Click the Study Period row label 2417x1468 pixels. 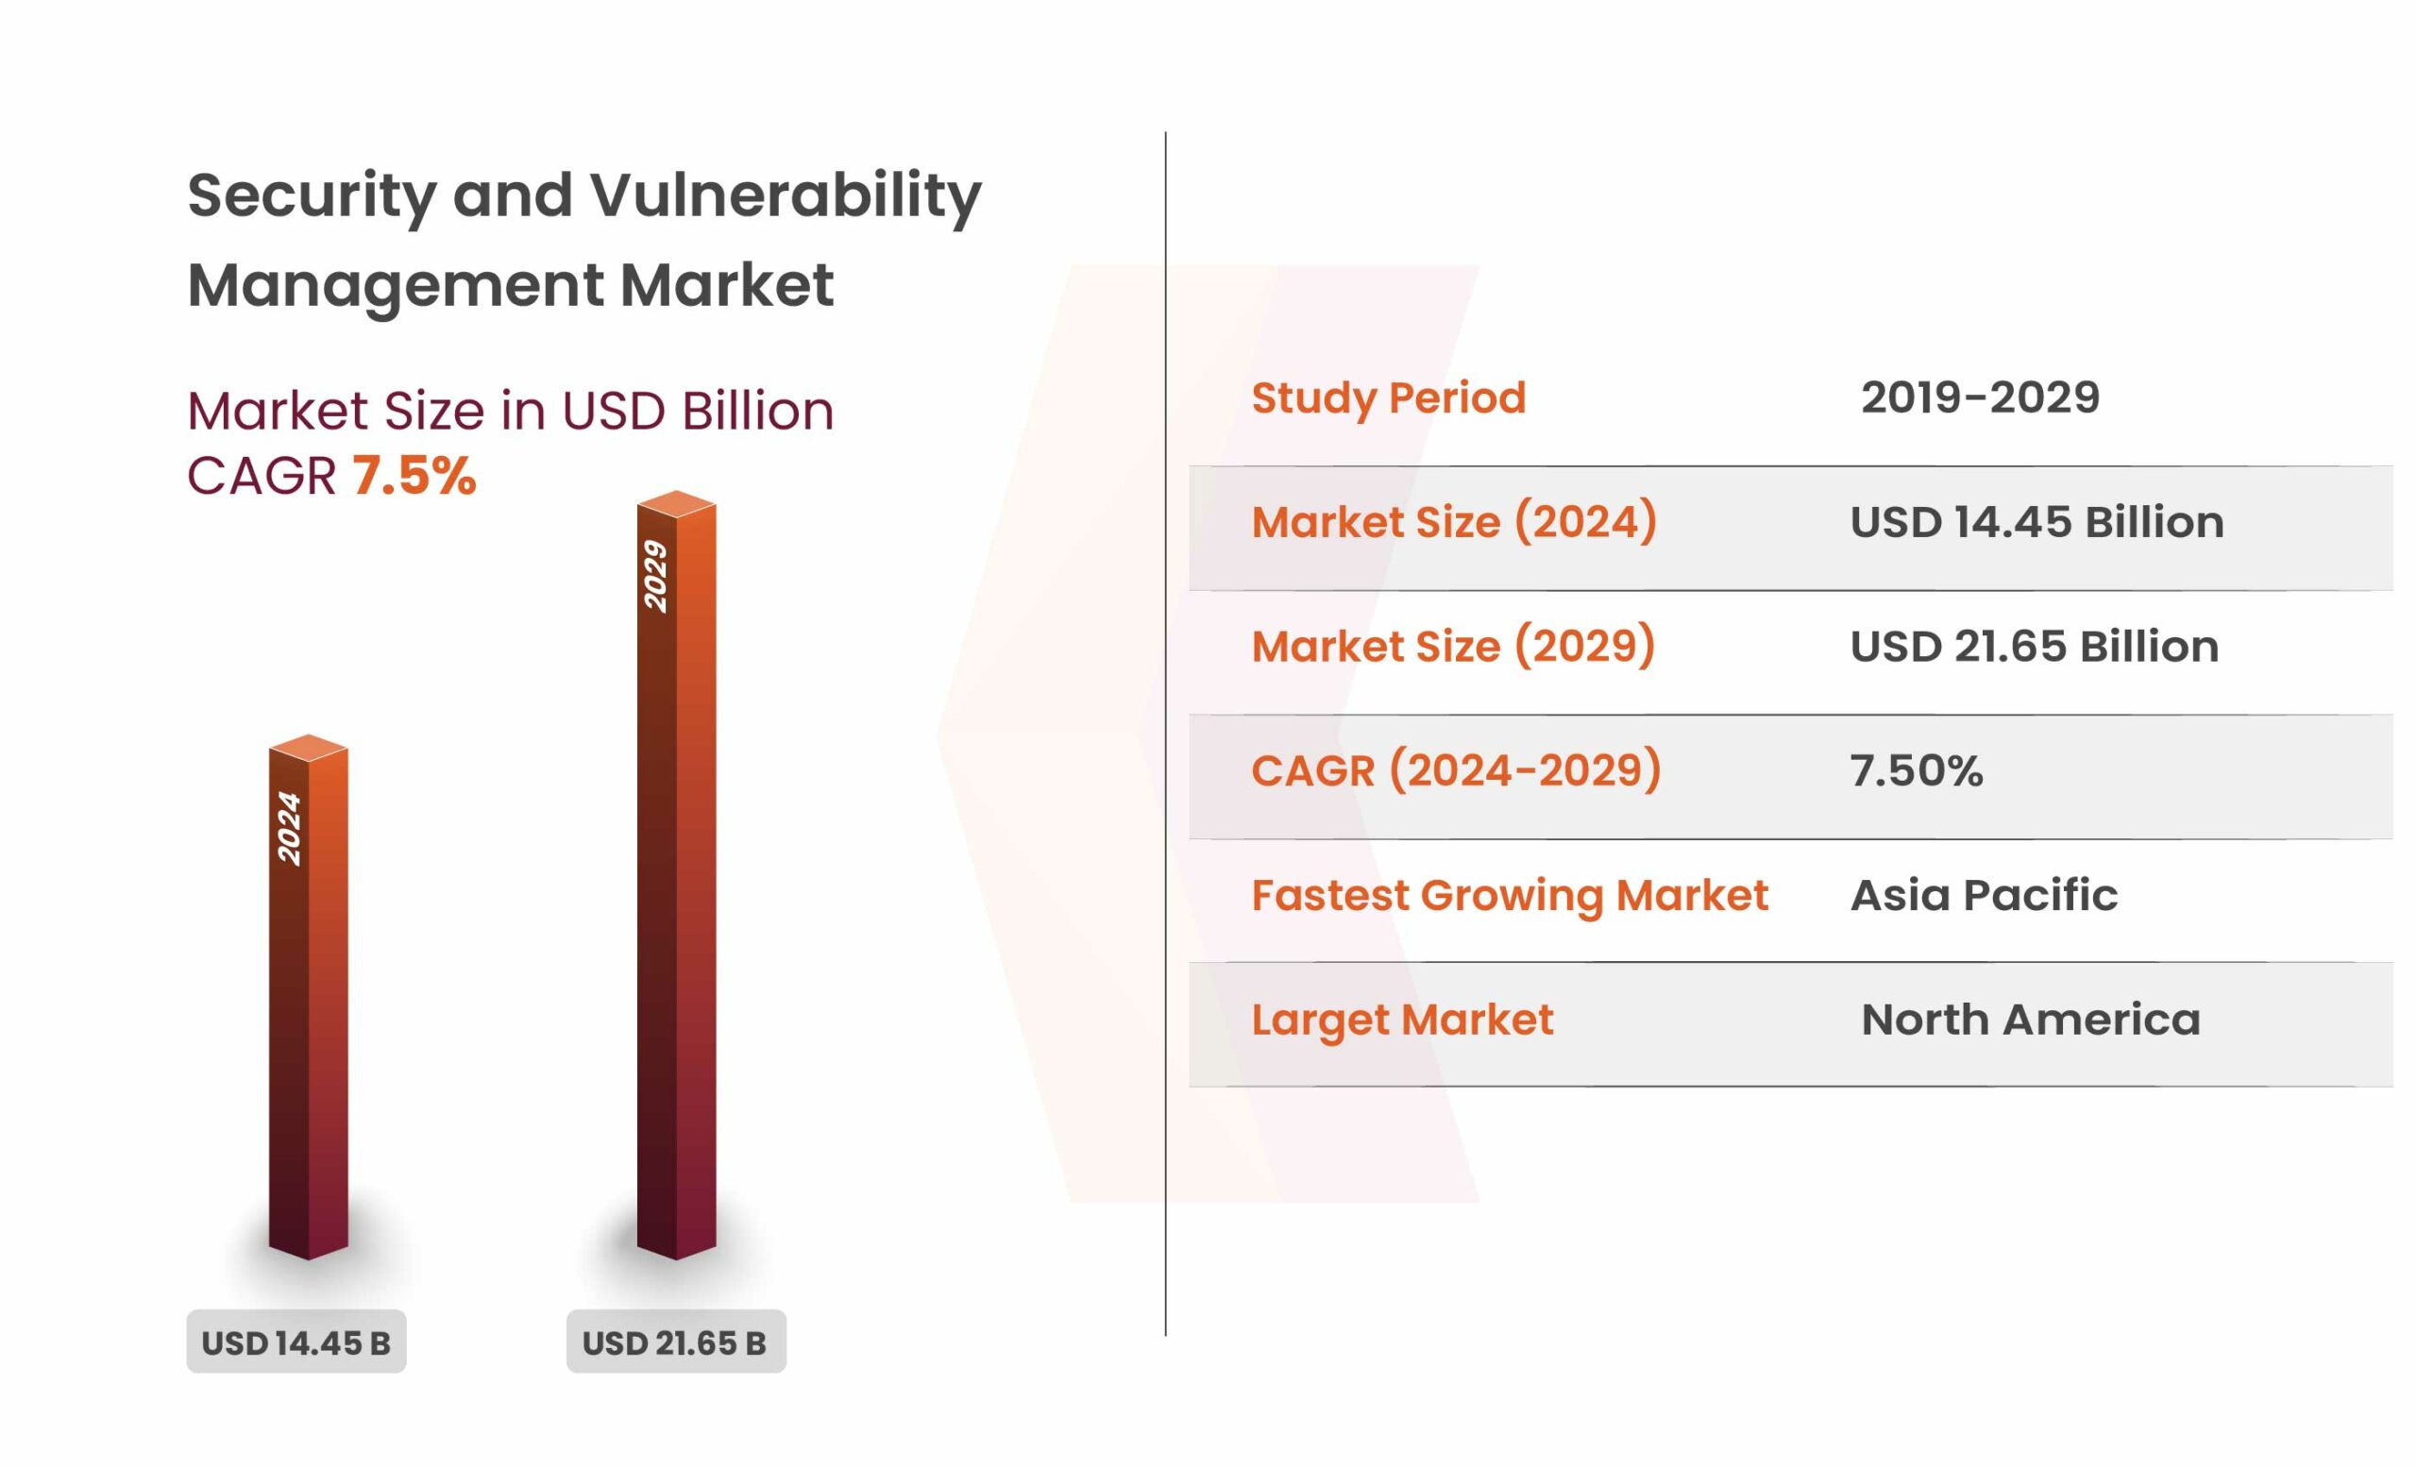point(1388,397)
